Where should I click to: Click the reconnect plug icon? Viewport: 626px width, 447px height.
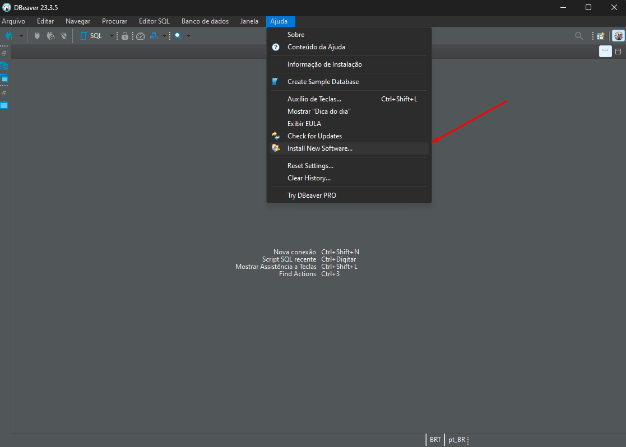[50, 35]
